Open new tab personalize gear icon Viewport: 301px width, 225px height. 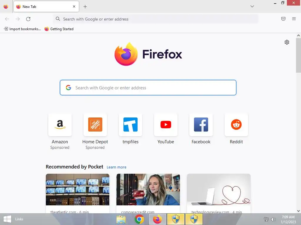287,42
